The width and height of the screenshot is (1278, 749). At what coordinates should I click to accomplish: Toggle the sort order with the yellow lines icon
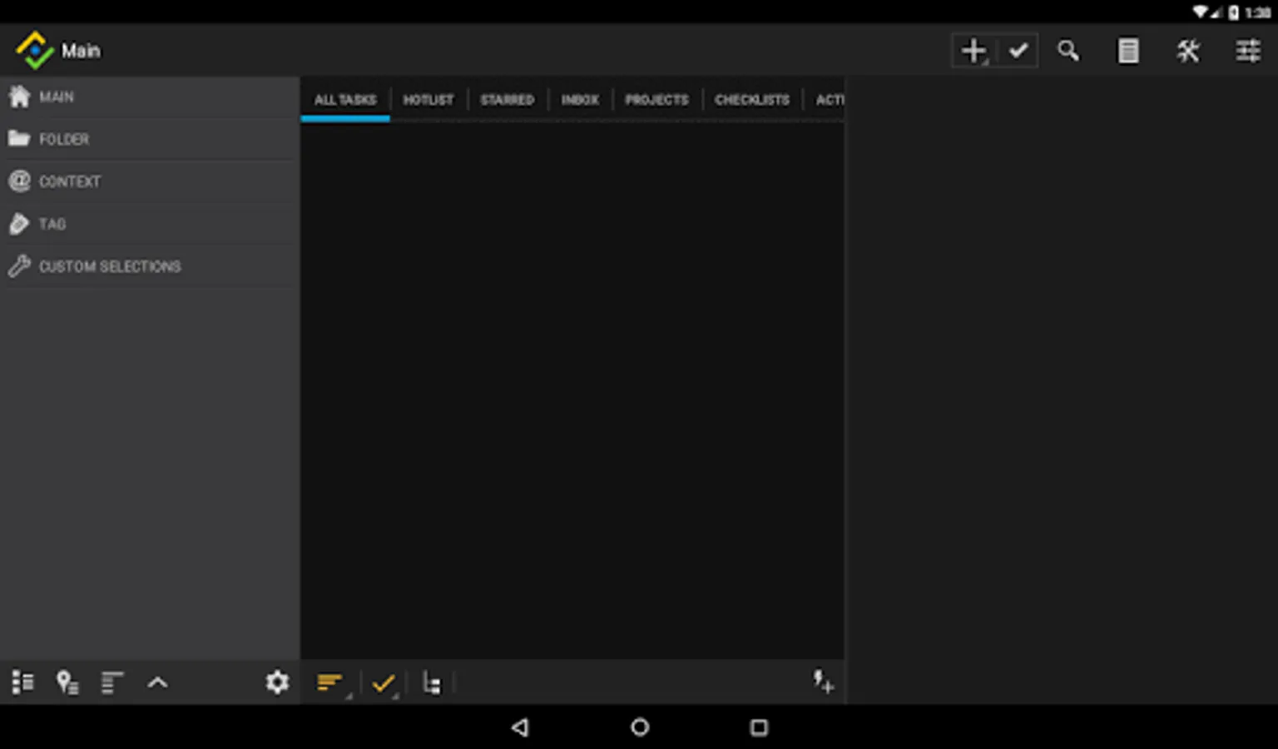click(x=329, y=682)
